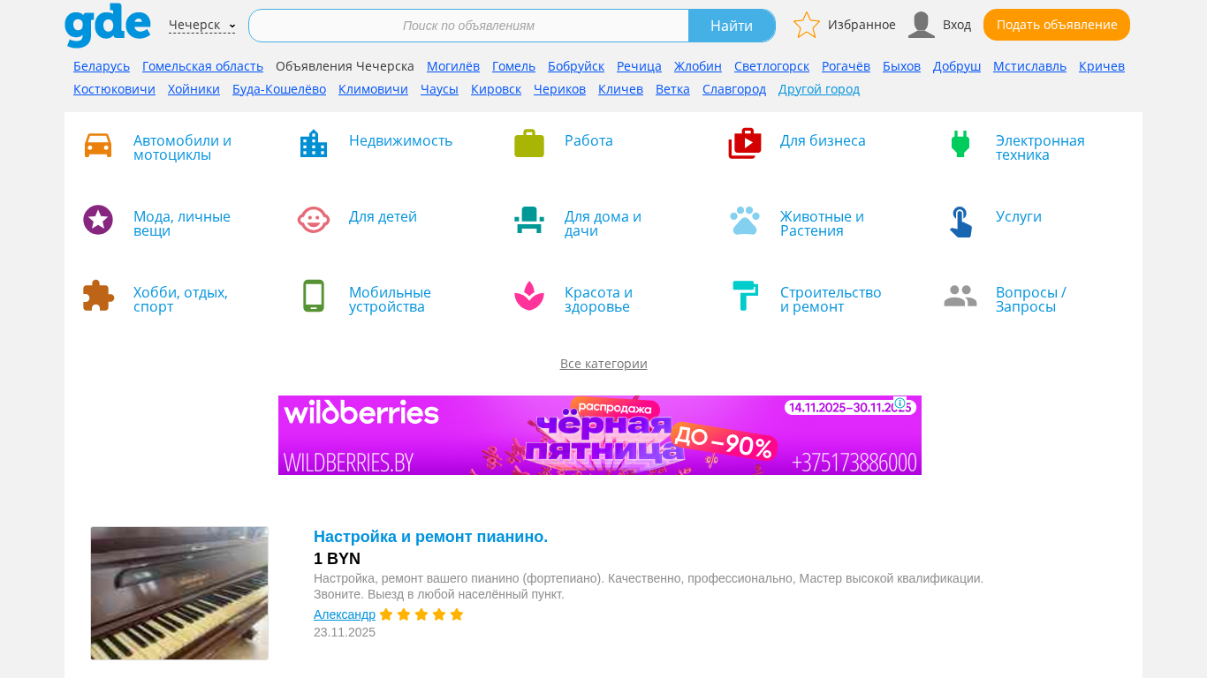Select the blue buildings real estate icon
This screenshot has width=1207, height=678.
coord(314,144)
